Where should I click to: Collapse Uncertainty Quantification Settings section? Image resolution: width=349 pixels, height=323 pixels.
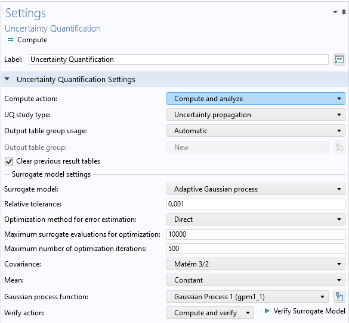pos(7,79)
